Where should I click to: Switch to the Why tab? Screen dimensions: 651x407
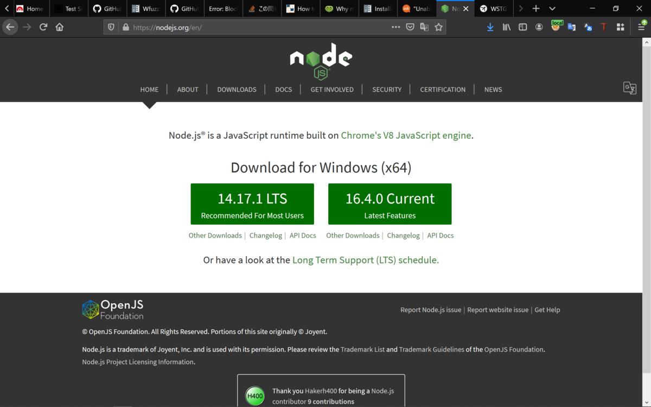[x=339, y=9]
